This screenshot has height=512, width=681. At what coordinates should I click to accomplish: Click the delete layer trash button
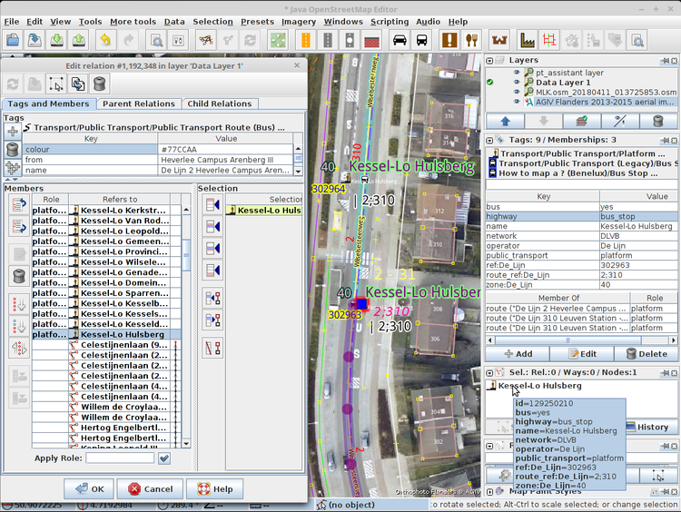point(658,121)
